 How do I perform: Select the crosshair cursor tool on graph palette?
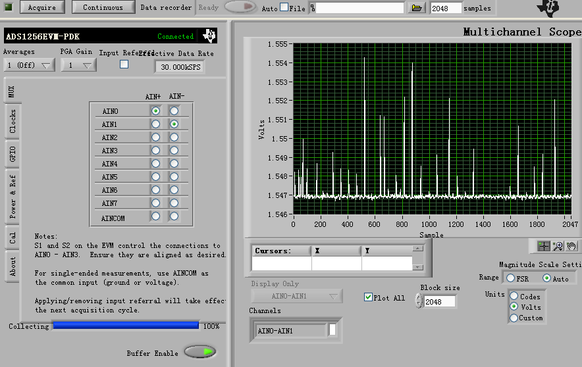point(544,245)
